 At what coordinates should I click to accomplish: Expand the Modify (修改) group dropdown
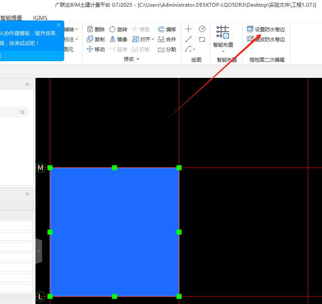click(x=138, y=59)
